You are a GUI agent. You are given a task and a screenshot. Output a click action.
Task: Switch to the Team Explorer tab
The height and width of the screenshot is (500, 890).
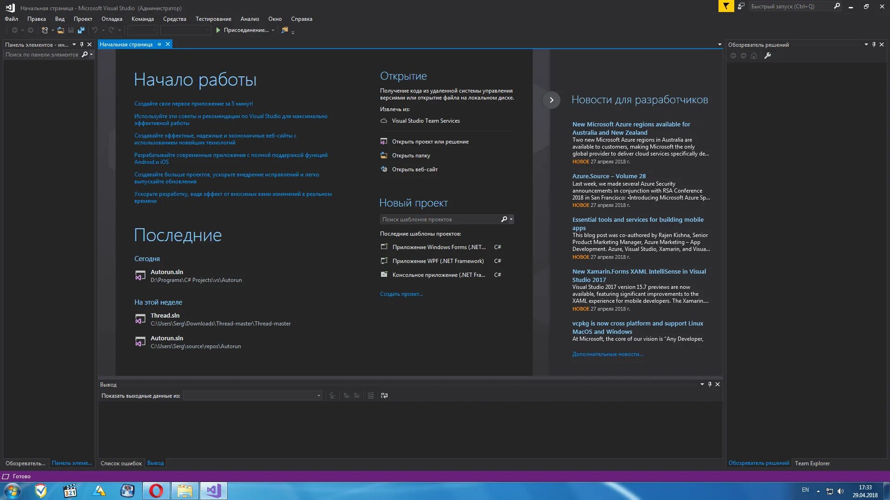812,463
